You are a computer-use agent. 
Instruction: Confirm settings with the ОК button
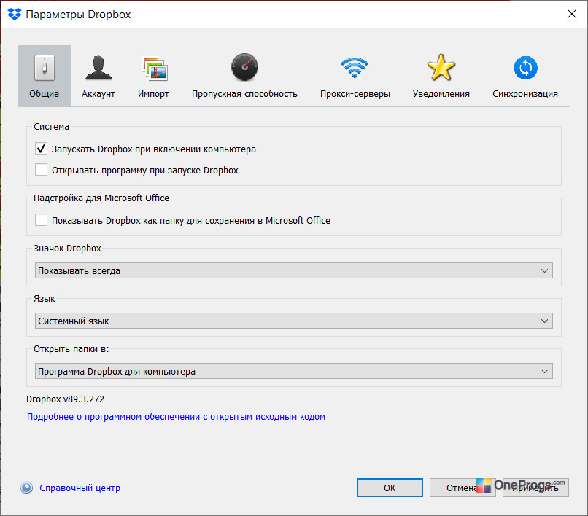[390, 488]
